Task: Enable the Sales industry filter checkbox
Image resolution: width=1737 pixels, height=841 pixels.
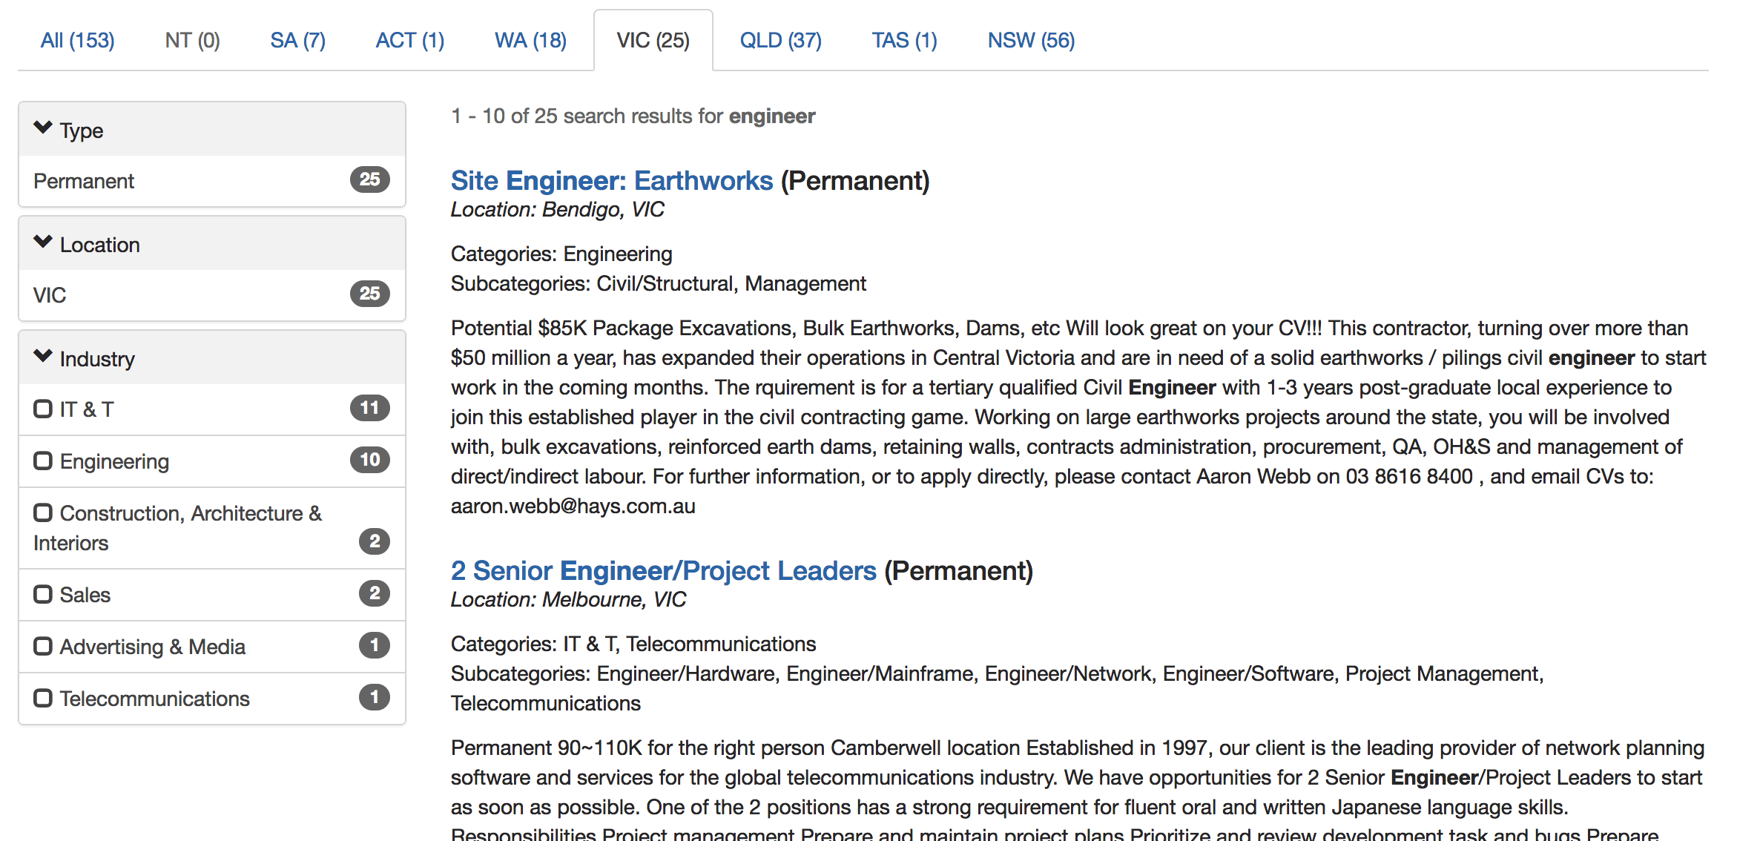Action: pos(43,594)
